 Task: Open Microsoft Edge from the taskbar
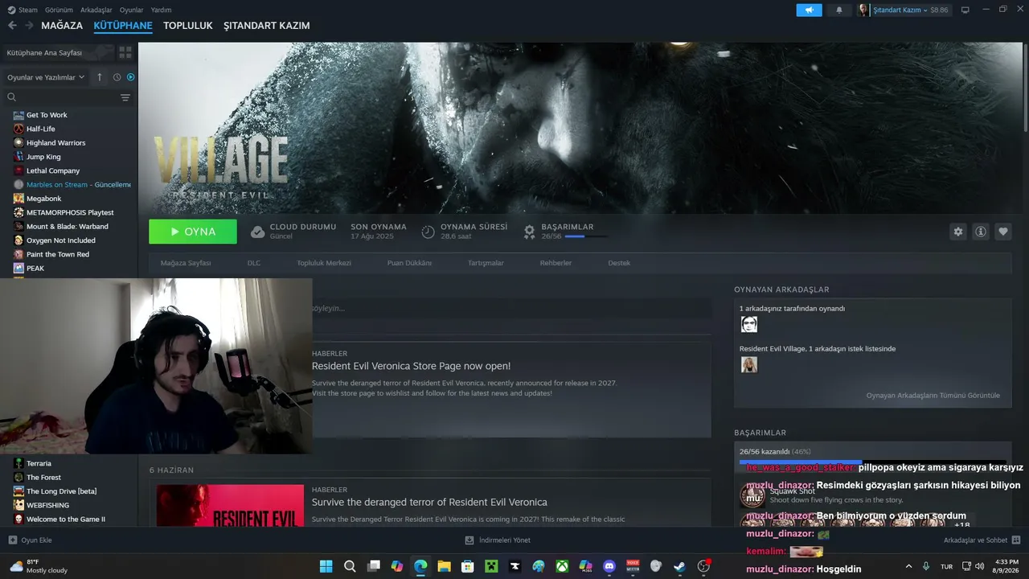(420, 566)
